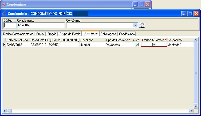Open the Fração tab
This screenshot has width=201, height=116.
(52, 34)
